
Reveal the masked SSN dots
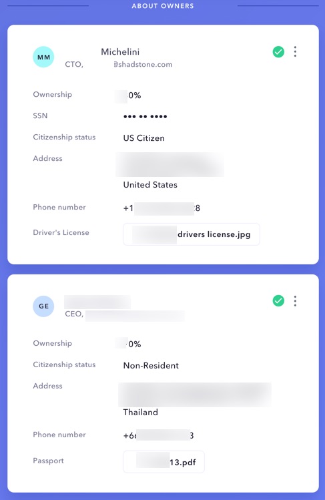(x=145, y=116)
